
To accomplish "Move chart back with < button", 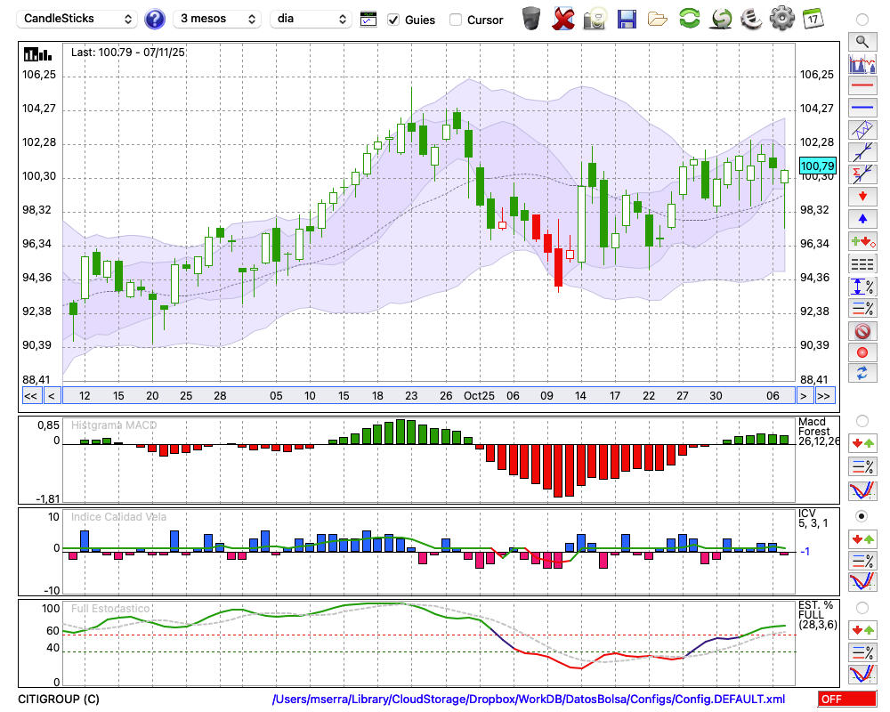I will point(52,396).
